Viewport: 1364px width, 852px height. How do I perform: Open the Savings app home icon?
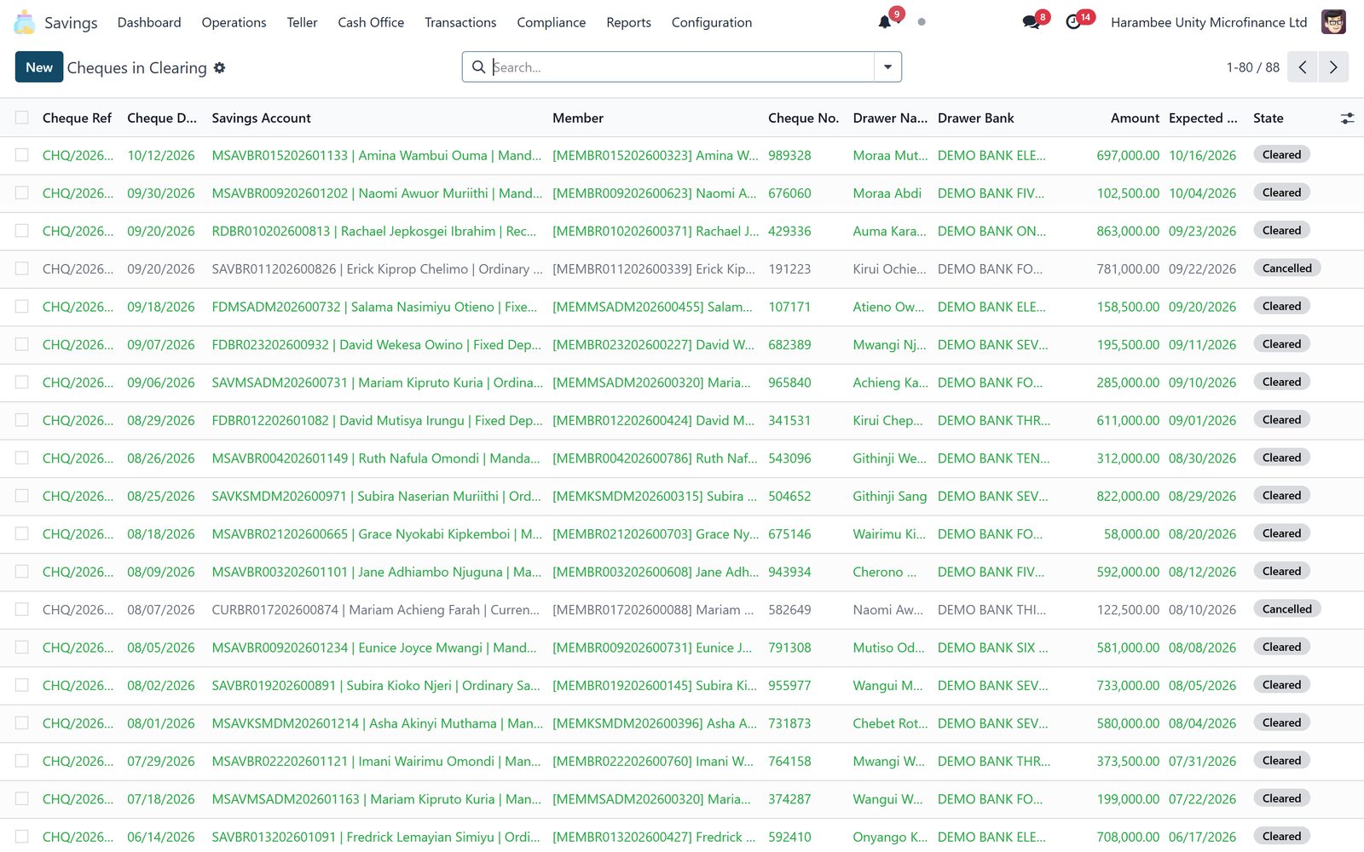[x=25, y=22]
